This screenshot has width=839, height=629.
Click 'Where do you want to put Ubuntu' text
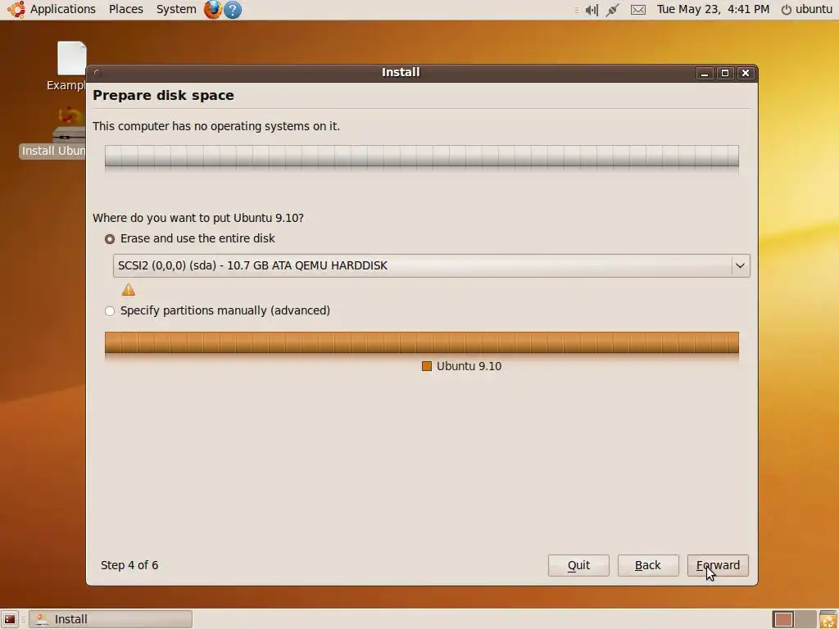[x=198, y=218]
